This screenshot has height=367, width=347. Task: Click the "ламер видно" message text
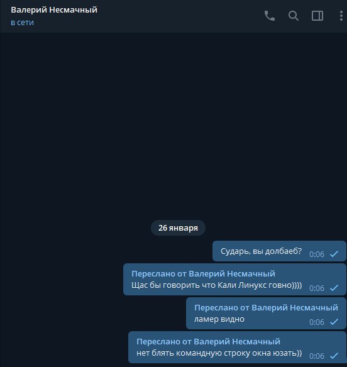(219, 319)
